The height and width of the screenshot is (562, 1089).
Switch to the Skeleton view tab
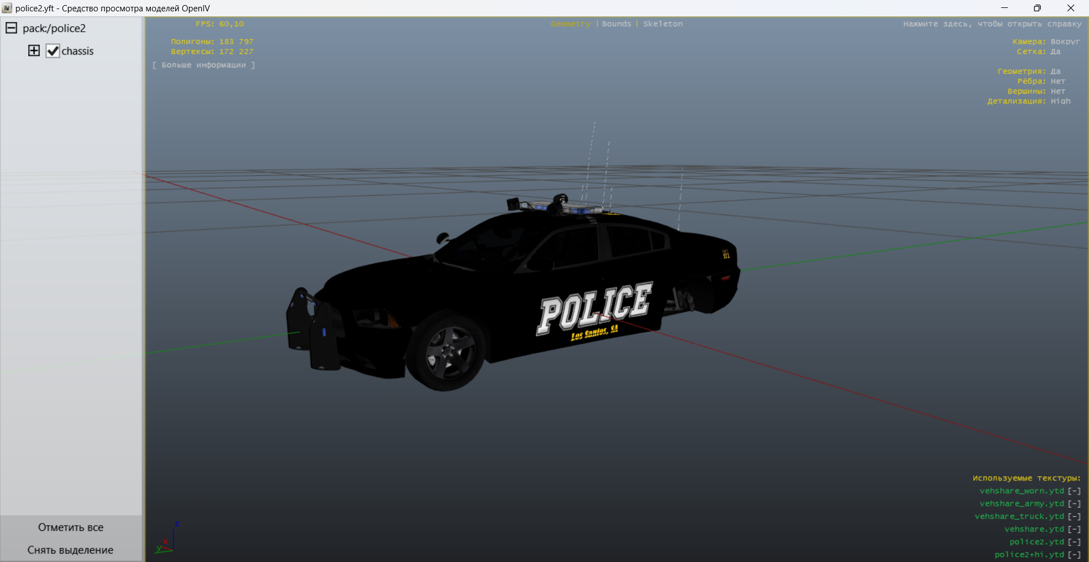coord(662,24)
